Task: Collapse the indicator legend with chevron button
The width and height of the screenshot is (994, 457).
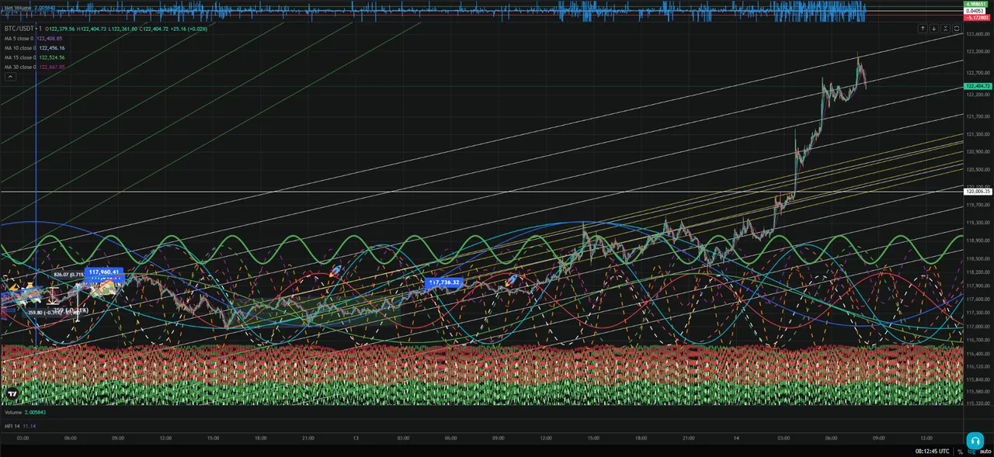Action: point(10,77)
